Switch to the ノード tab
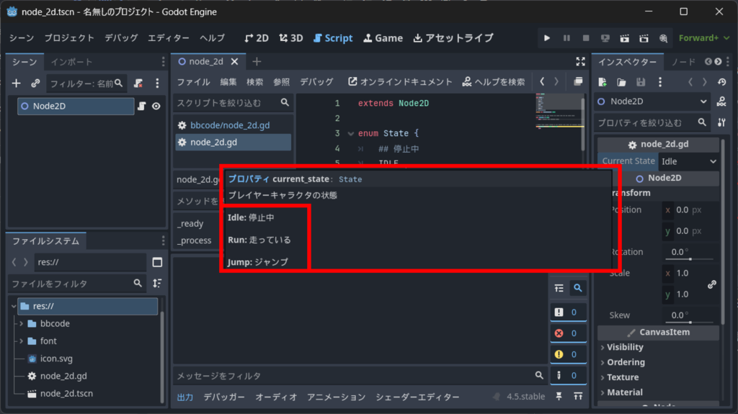Image resolution: width=738 pixels, height=414 pixels. pos(683,62)
